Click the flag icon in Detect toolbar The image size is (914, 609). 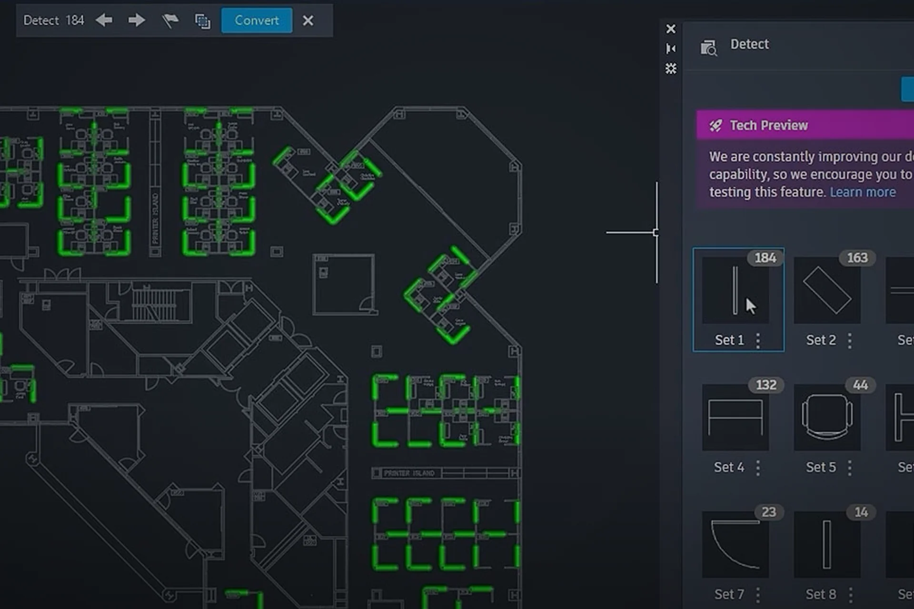170,20
